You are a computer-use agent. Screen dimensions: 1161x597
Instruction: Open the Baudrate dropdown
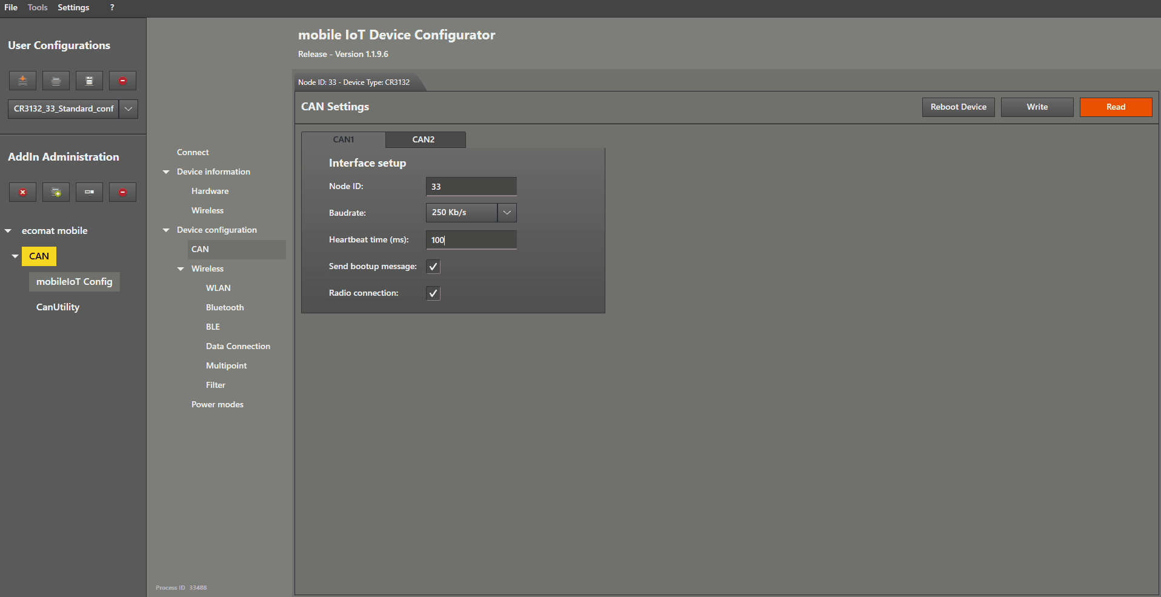pos(507,213)
